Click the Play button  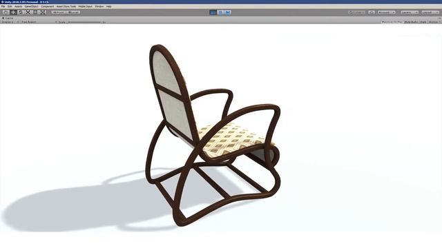click(x=213, y=12)
